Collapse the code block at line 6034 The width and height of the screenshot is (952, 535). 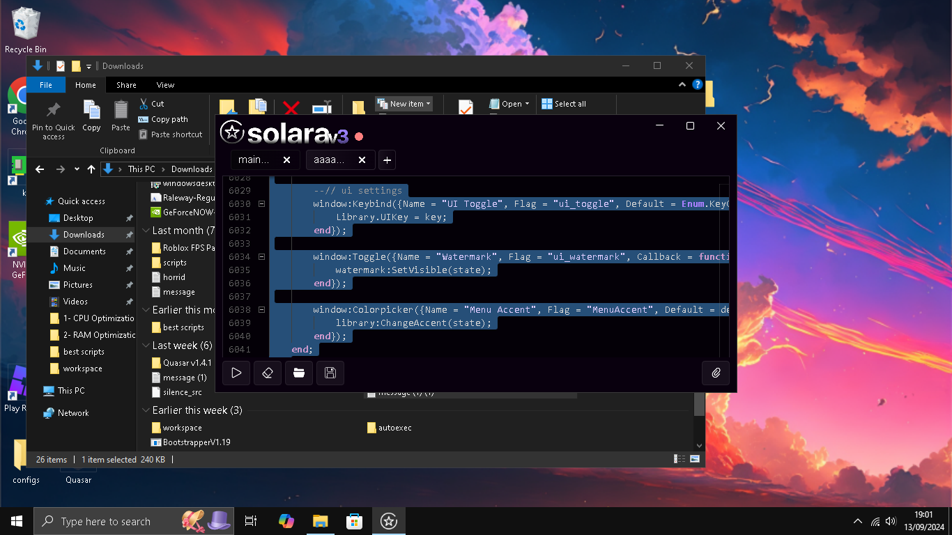(261, 257)
